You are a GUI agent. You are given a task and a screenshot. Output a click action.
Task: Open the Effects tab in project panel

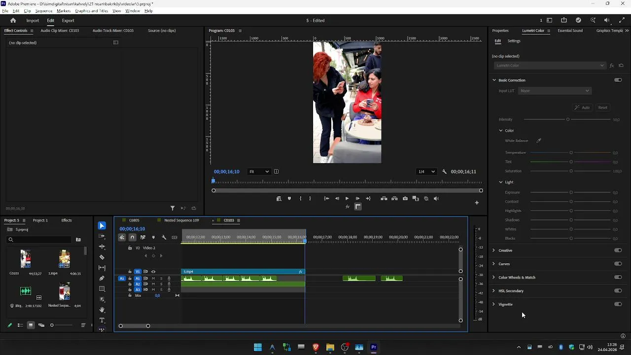pos(67,220)
